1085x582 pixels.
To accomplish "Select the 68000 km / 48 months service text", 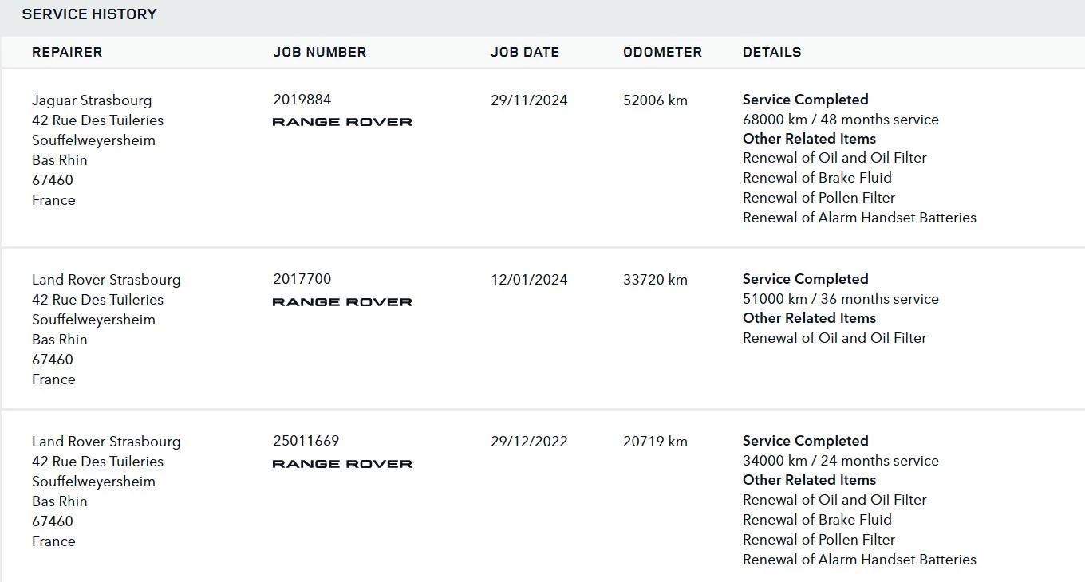I will (841, 120).
